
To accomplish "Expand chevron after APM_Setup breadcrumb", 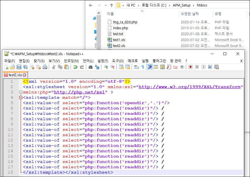I will (194, 5).
